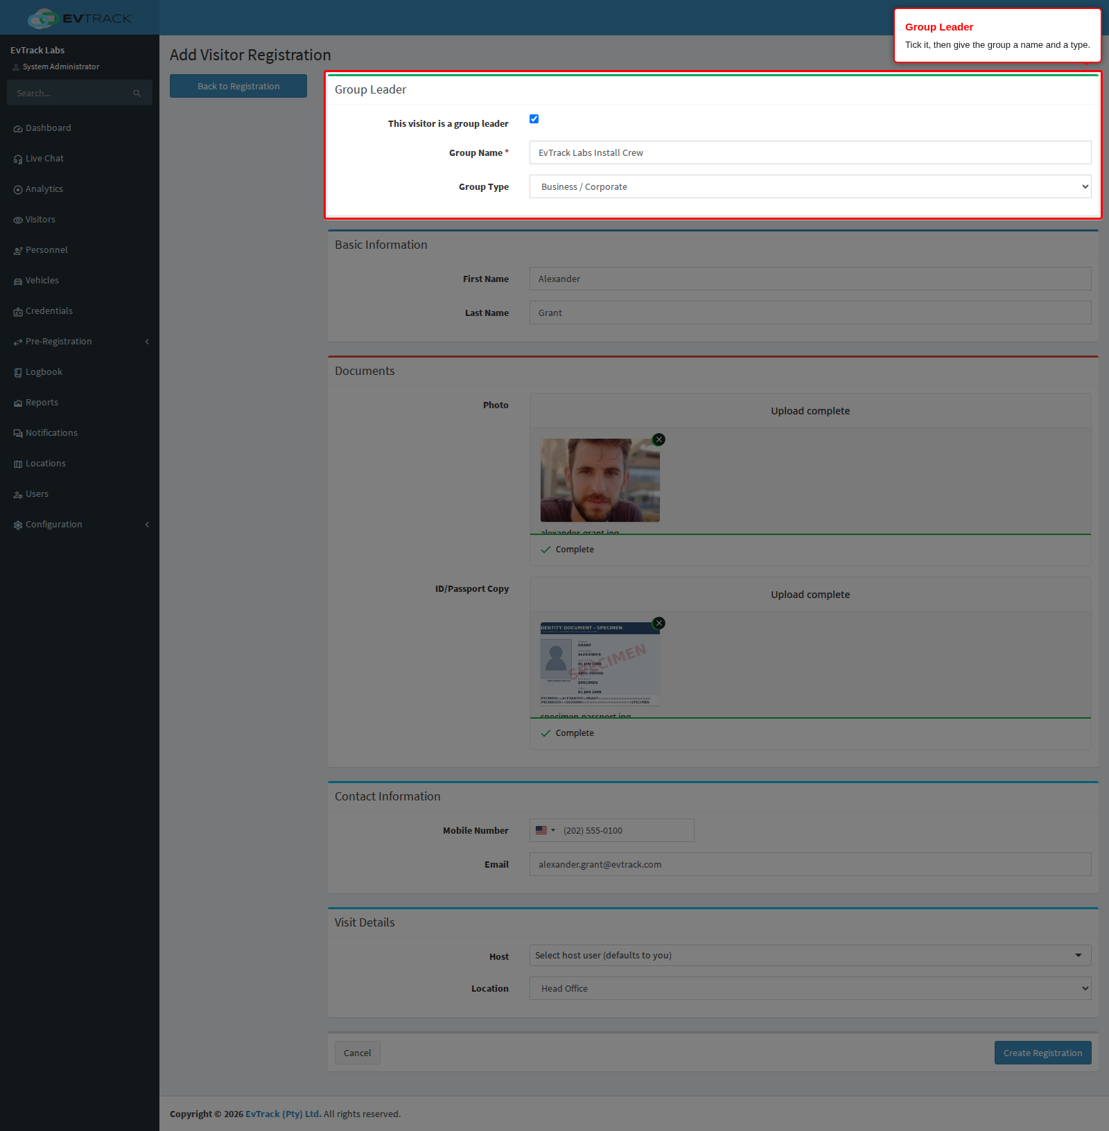This screenshot has width=1109, height=1131.
Task: Open the EvTrack (Pty) Ltd. footer link
Action: tap(283, 1114)
